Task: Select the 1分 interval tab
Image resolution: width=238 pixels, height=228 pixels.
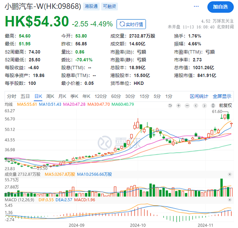Action: tap(169, 96)
